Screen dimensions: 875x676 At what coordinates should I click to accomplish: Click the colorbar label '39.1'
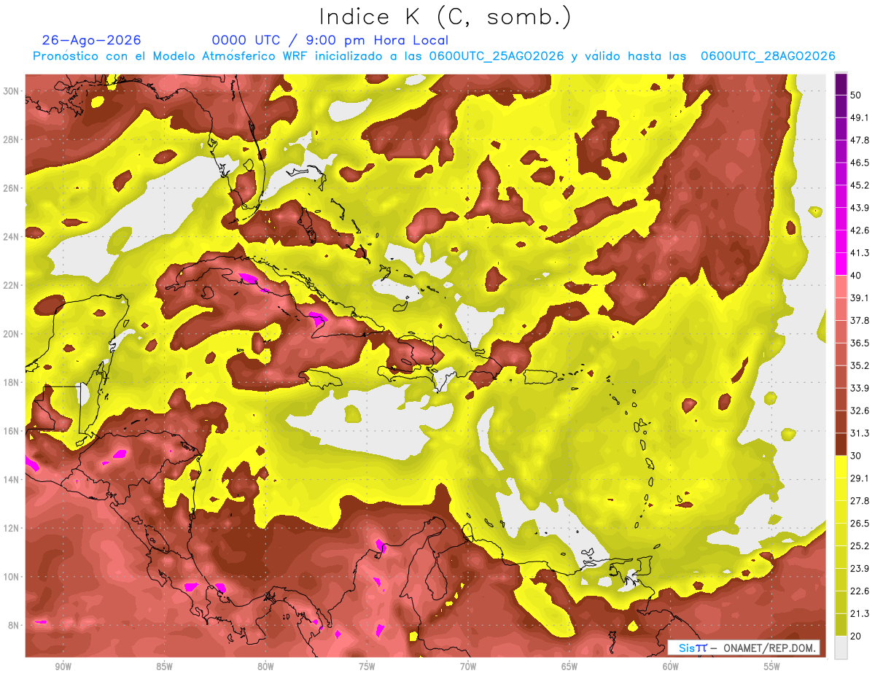[860, 298]
